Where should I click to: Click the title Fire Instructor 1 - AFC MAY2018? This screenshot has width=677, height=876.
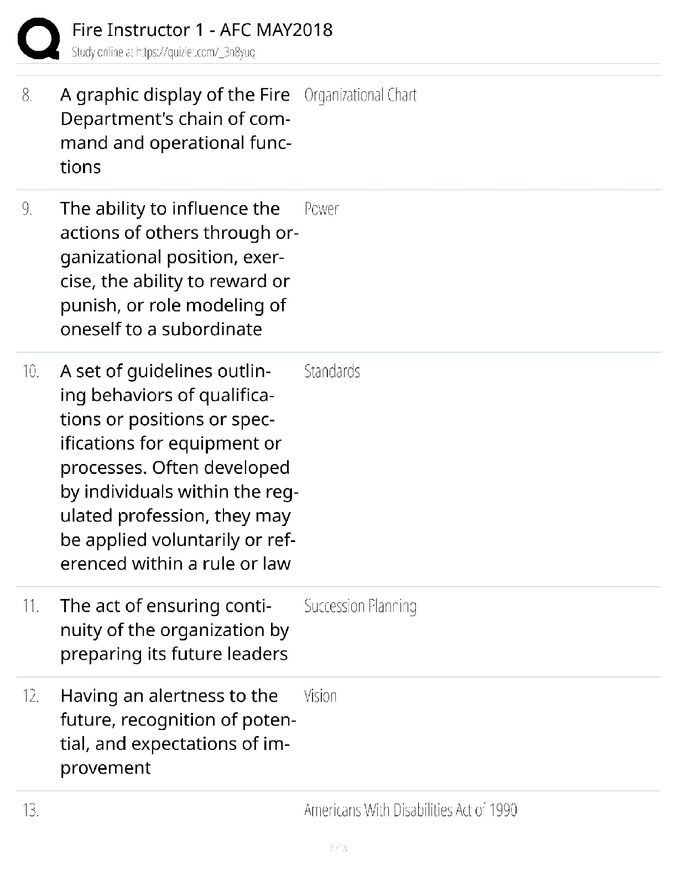click(x=202, y=29)
